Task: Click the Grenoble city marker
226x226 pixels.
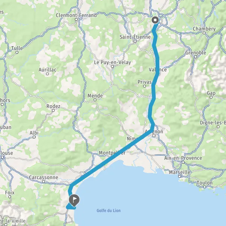Action: click(x=195, y=57)
